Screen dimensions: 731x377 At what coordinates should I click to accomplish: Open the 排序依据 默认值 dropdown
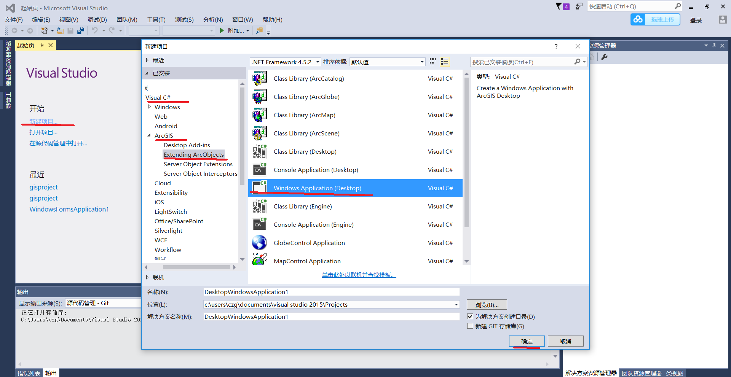(421, 62)
